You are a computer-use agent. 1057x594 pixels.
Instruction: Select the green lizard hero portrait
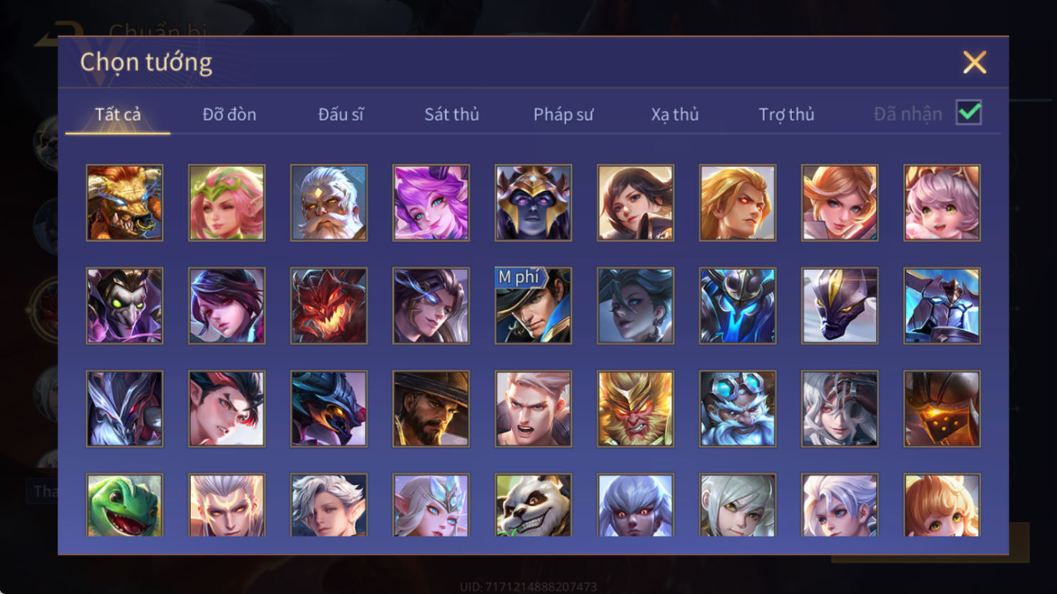coord(125,504)
